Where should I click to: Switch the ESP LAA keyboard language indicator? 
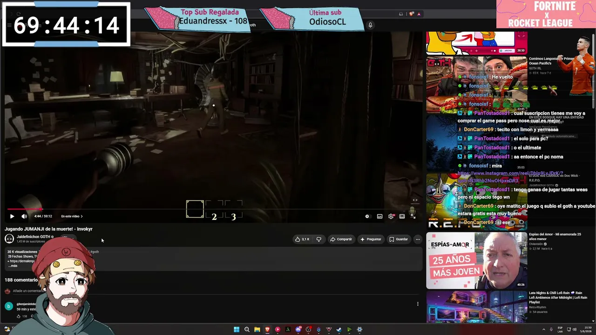560,329
